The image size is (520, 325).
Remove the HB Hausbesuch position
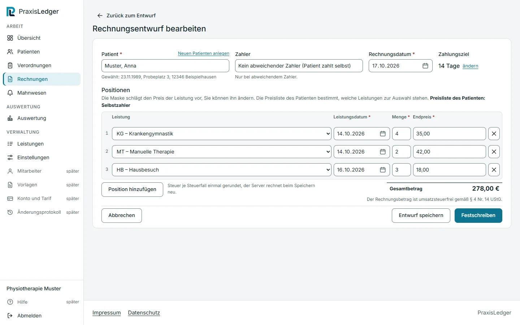(494, 170)
